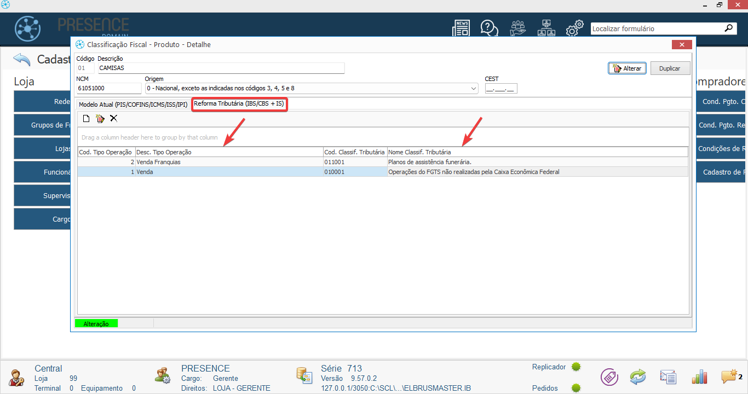
Task: Go back using the blue arrow icon
Action: (x=22, y=59)
